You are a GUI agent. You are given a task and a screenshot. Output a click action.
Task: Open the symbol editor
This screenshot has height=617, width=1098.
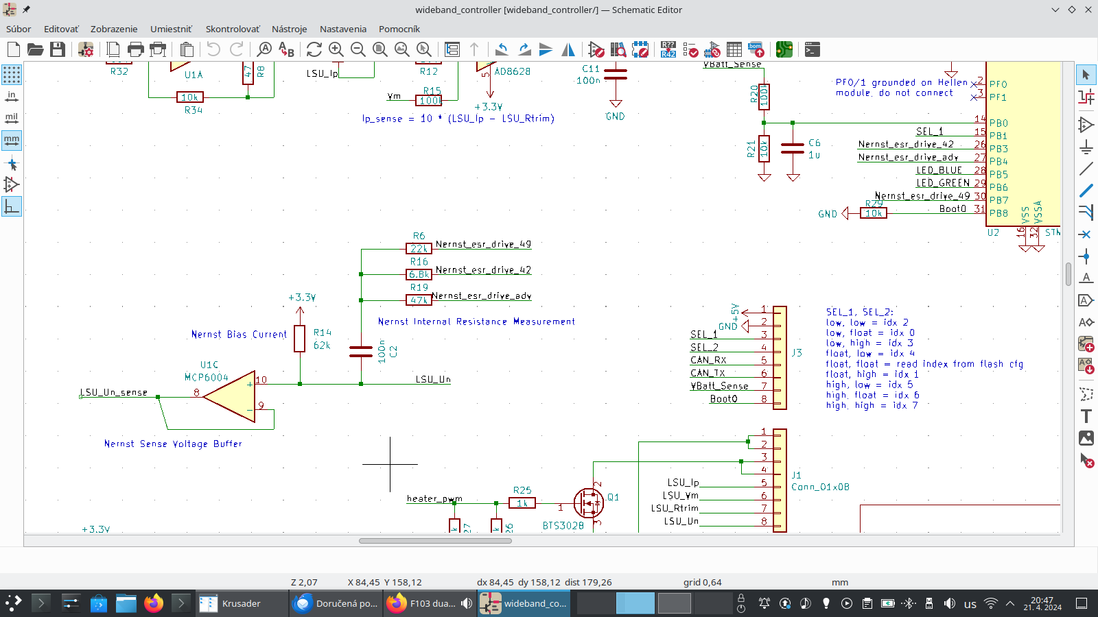click(596, 49)
